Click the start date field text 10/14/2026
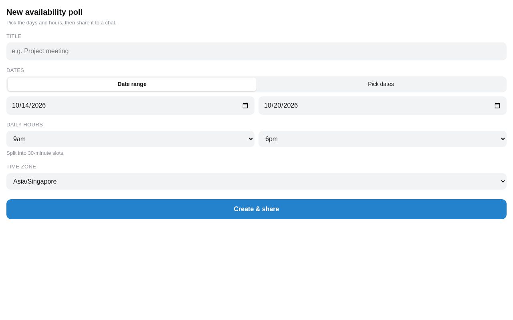The image size is (513, 320). (x=29, y=106)
